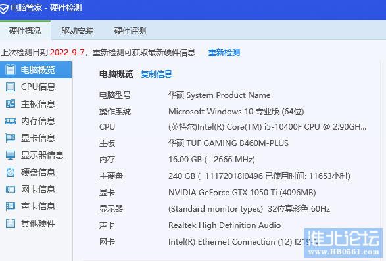Click the 声卡信息 sound card icon
386x261 pixels.
coord(11,206)
